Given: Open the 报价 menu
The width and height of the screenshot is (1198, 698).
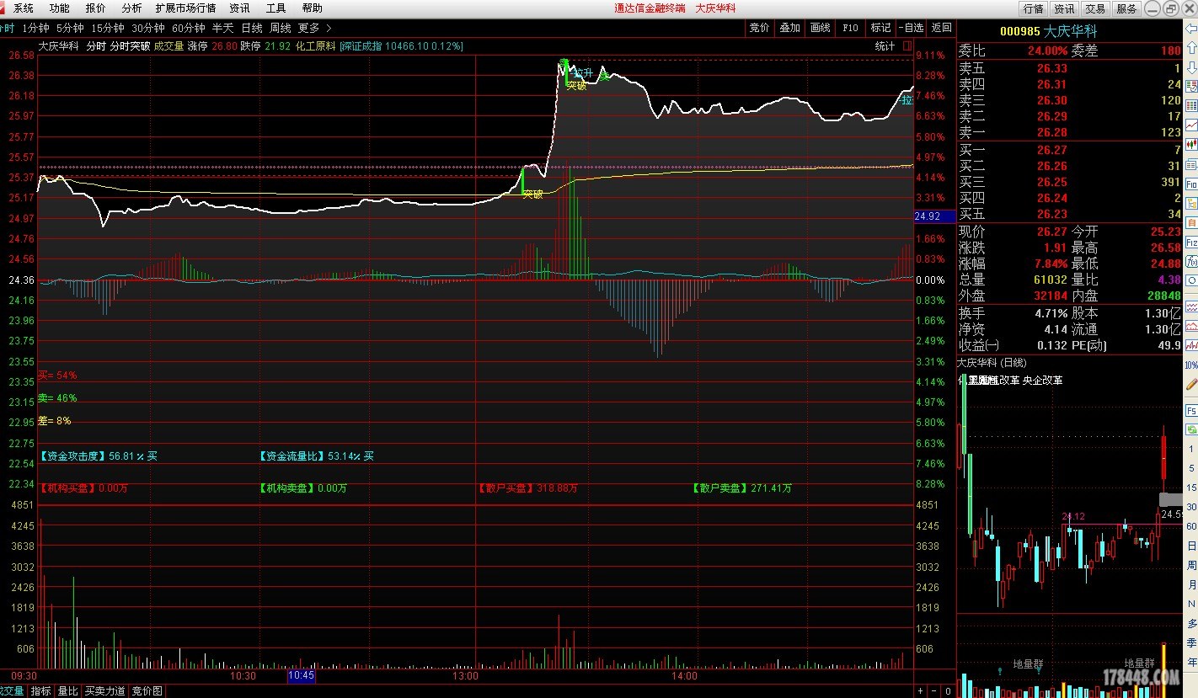Looking at the screenshot, I should tap(96, 8).
